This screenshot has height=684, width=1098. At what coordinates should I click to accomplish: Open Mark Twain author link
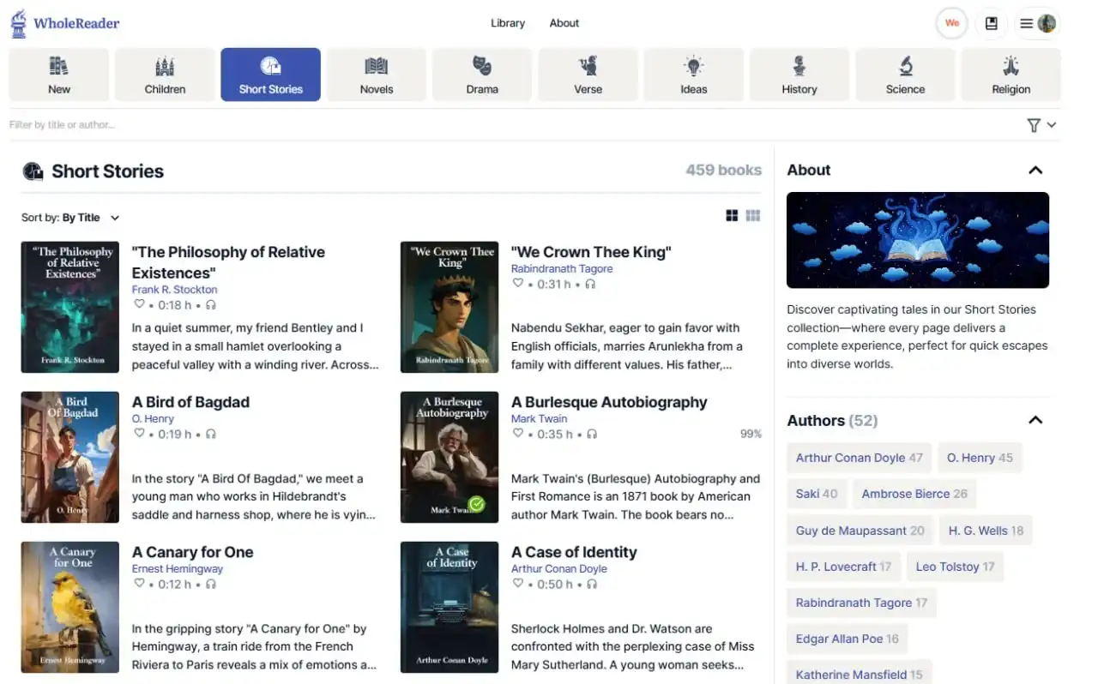pyautogui.click(x=539, y=418)
